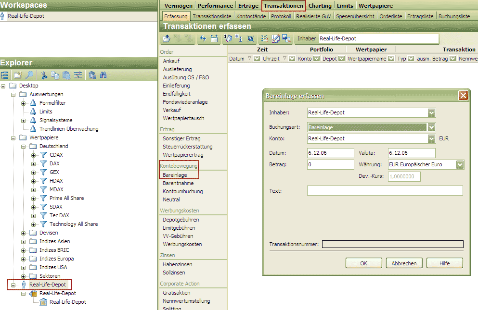
Task: Open the Währung currency dropdown
Action: point(460,164)
